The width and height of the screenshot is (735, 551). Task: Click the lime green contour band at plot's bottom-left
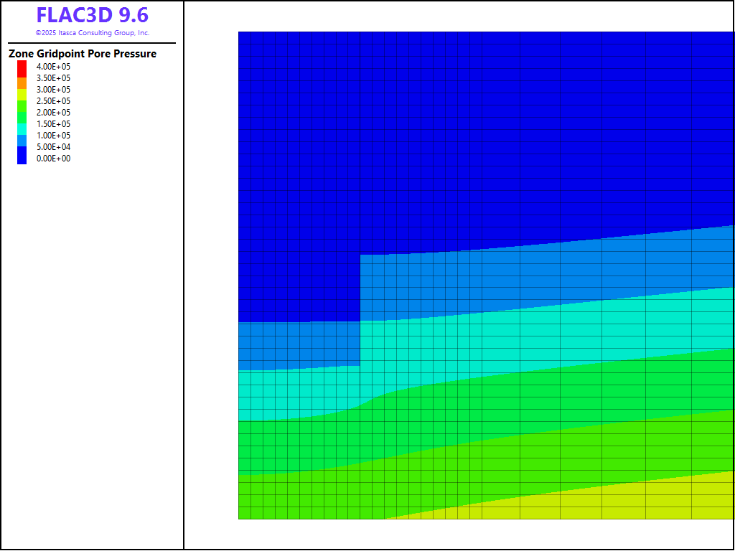(287, 495)
